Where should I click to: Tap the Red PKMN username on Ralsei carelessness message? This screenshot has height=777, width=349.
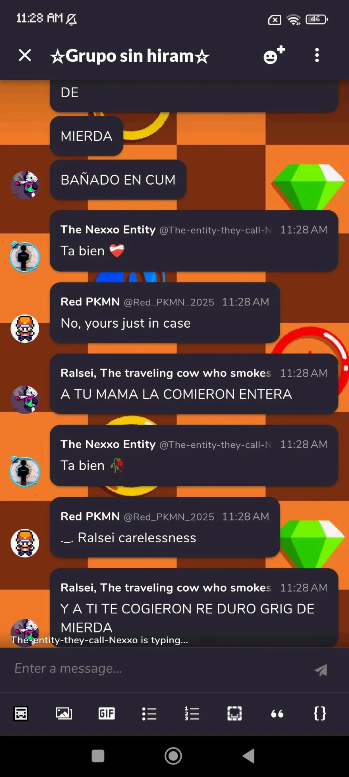90,516
